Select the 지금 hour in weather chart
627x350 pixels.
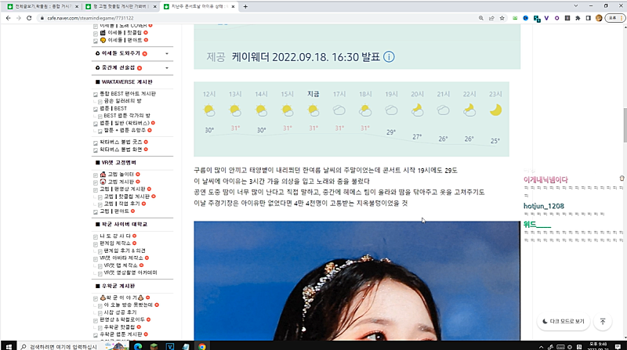[313, 94]
